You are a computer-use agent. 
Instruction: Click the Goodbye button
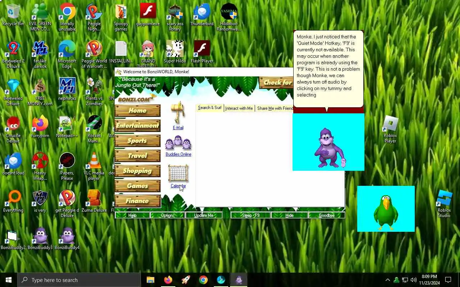click(326, 215)
